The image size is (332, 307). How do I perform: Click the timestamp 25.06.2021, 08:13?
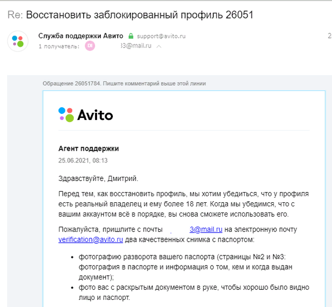coord(83,160)
